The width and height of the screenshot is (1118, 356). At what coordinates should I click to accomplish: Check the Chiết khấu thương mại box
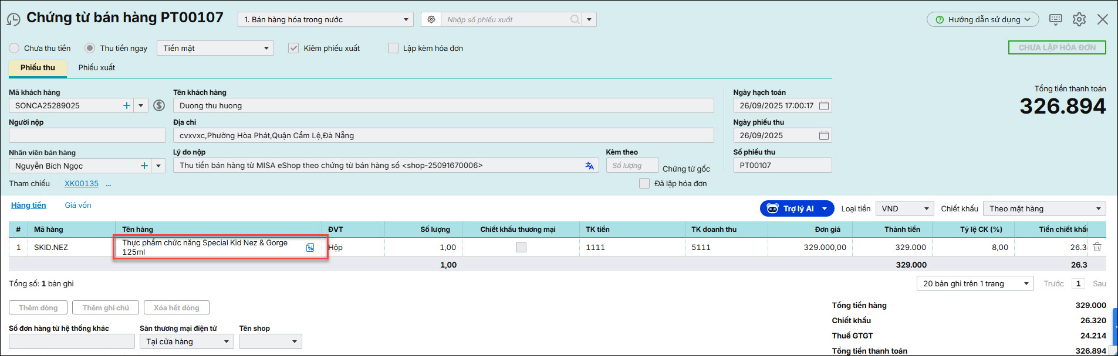(x=521, y=247)
